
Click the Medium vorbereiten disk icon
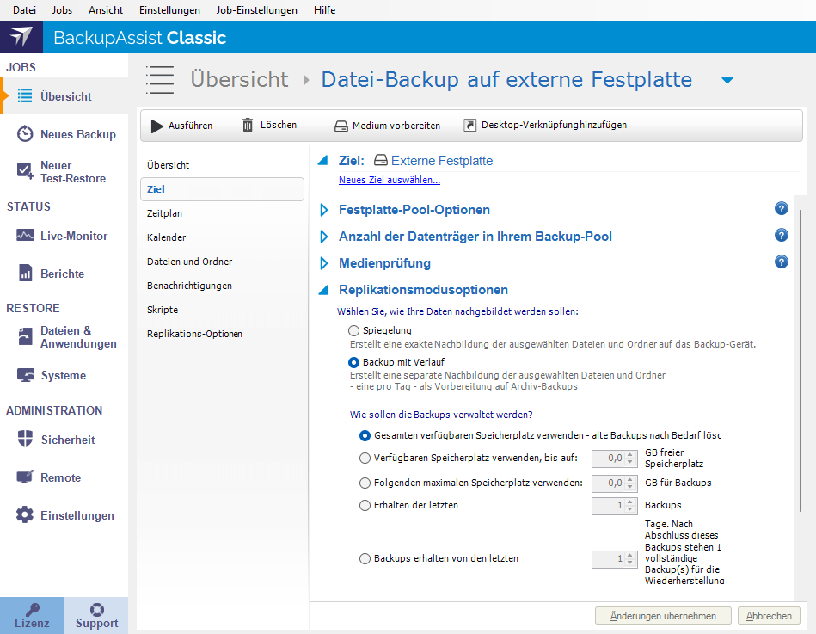(343, 125)
